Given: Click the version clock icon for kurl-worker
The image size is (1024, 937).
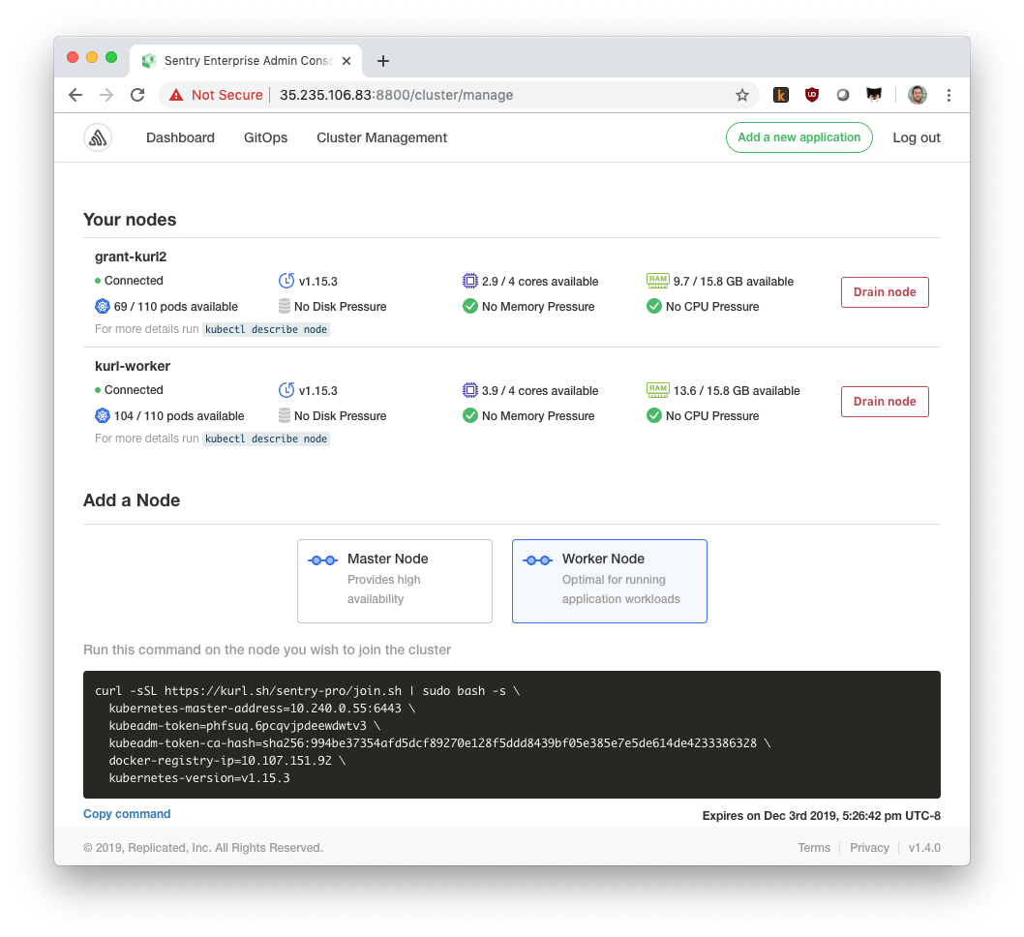Looking at the screenshot, I should pyautogui.click(x=286, y=390).
